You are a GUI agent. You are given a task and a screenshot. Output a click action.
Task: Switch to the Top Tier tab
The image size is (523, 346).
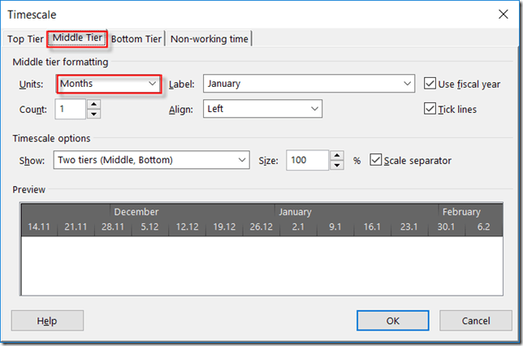coord(24,38)
